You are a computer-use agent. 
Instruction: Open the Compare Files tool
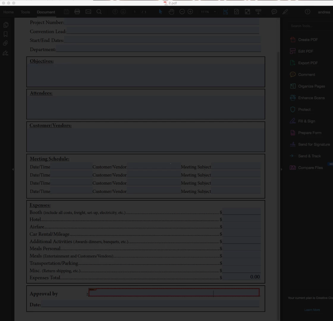[x=307, y=168]
